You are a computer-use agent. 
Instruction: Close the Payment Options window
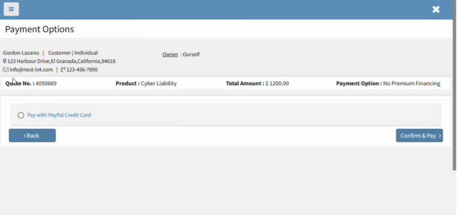436,9
